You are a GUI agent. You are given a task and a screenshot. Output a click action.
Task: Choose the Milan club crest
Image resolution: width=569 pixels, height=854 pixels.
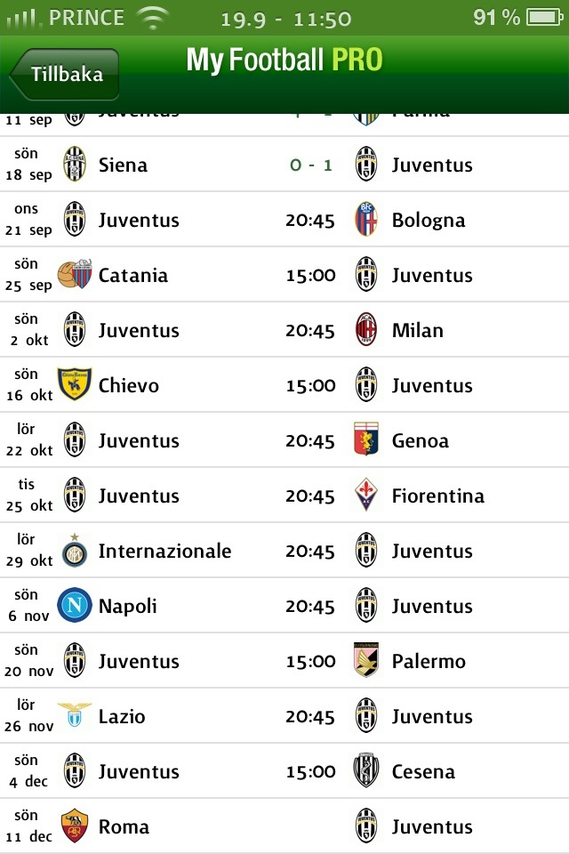click(x=366, y=329)
